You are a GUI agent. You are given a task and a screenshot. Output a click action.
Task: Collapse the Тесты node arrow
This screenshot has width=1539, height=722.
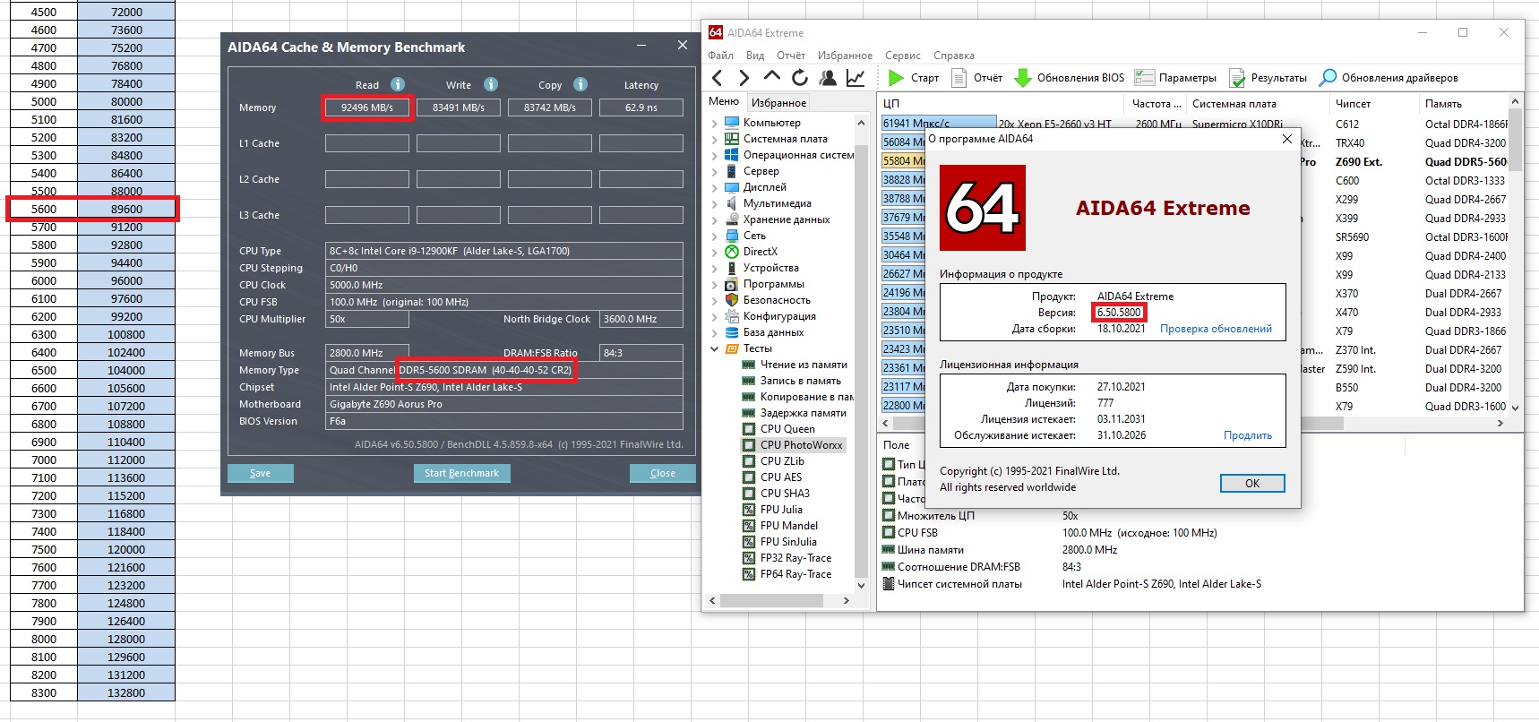(714, 348)
